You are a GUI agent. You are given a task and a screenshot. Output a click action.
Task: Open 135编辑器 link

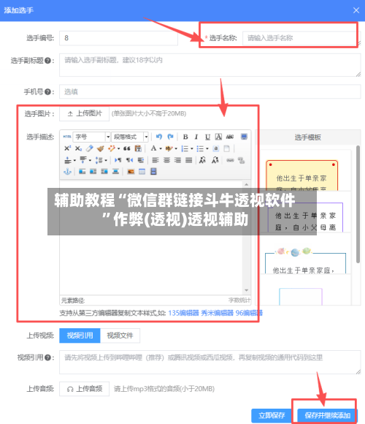[x=183, y=313]
